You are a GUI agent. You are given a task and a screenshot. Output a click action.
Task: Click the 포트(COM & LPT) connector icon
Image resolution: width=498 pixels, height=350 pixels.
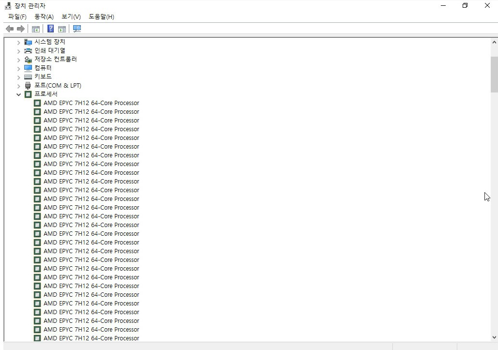pos(28,85)
